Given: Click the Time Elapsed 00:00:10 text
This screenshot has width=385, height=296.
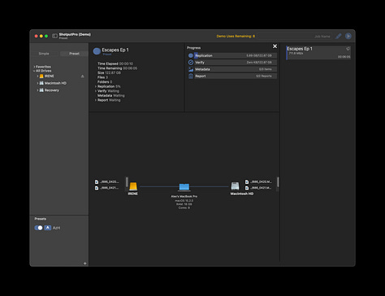Looking at the screenshot, I should 115,63.
